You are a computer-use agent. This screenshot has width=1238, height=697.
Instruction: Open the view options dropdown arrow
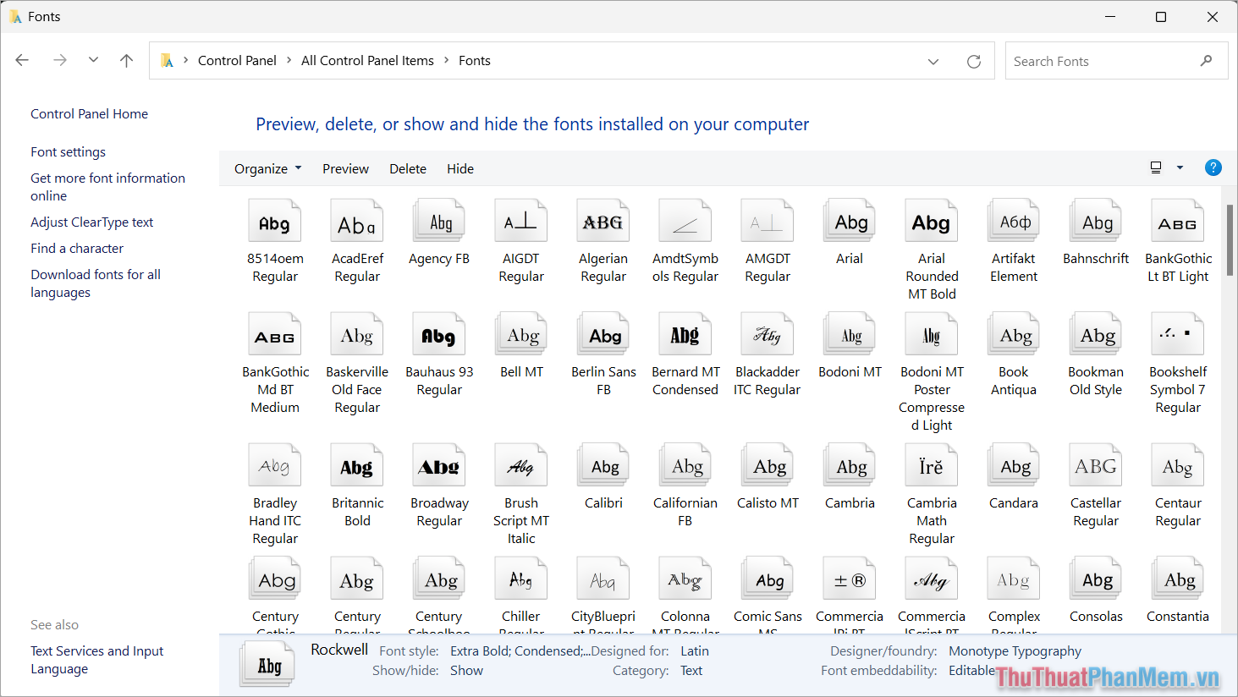pos(1180,167)
